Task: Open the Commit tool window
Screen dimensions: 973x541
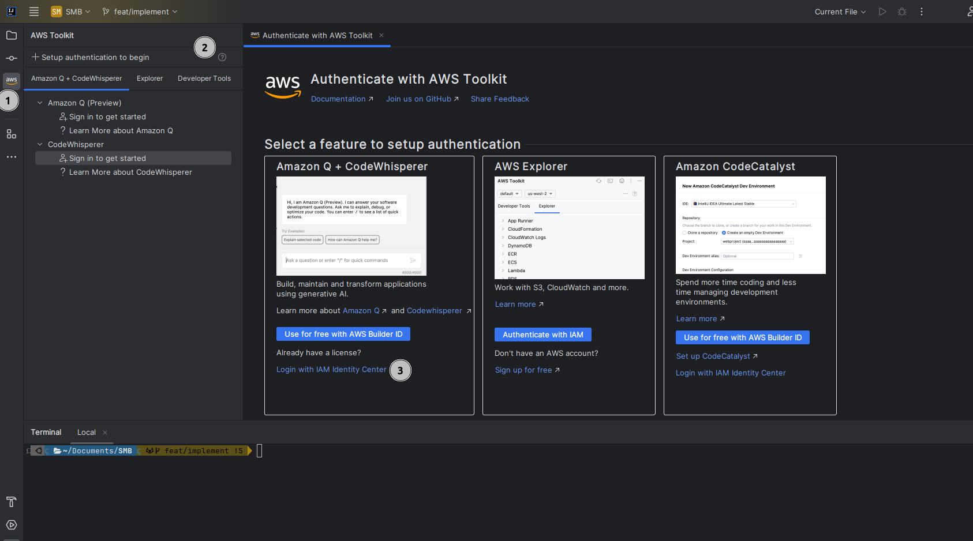Action: coord(11,58)
